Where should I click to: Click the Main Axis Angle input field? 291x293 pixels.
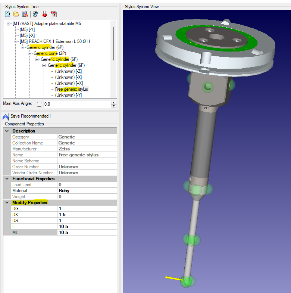[x=76, y=104]
